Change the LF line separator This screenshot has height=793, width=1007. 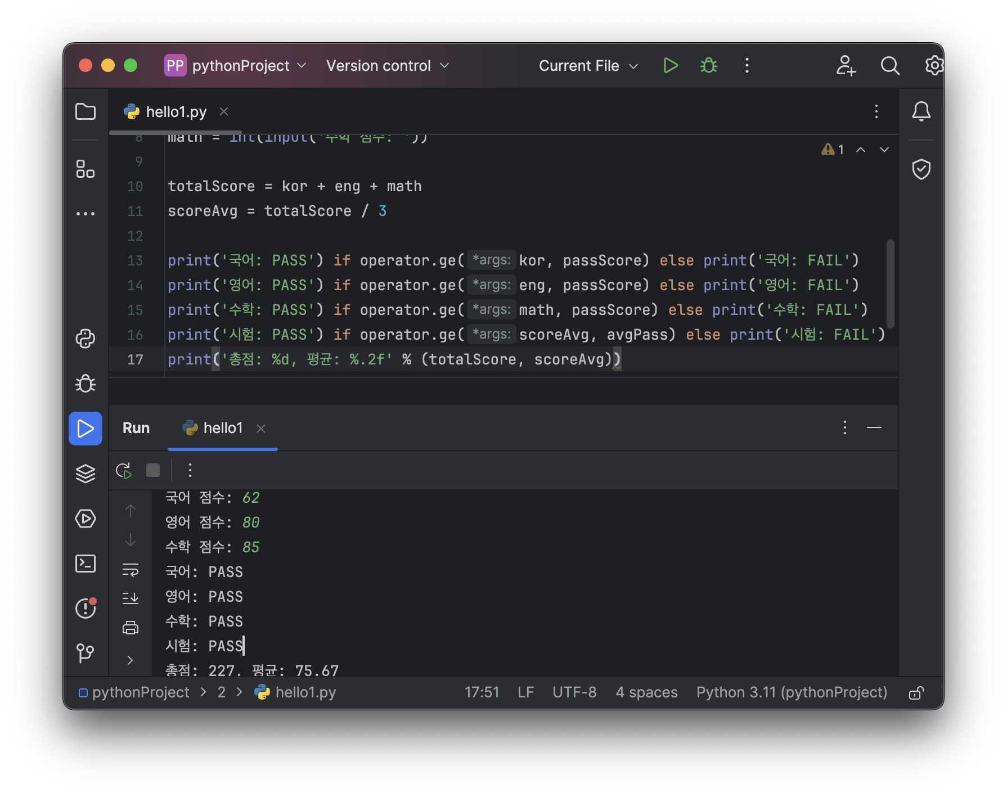pos(525,692)
